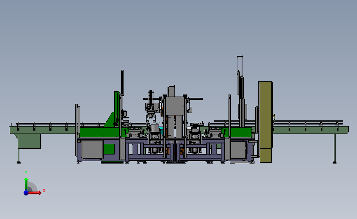Screen dimensions: 357x219
Task: Select the green box hanging under left conveyor
Action: click(29, 141)
